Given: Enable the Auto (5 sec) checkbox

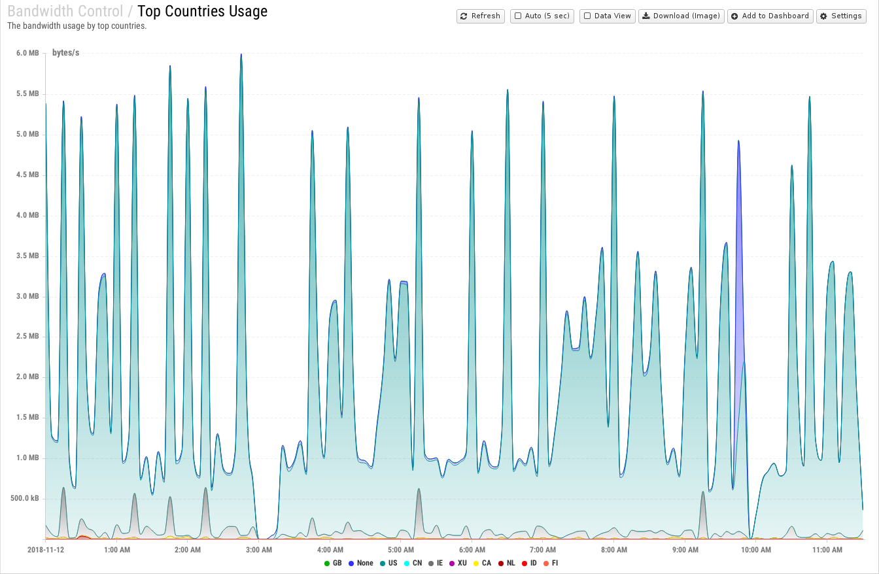Looking at the screenshot, I should coord(518,16).
